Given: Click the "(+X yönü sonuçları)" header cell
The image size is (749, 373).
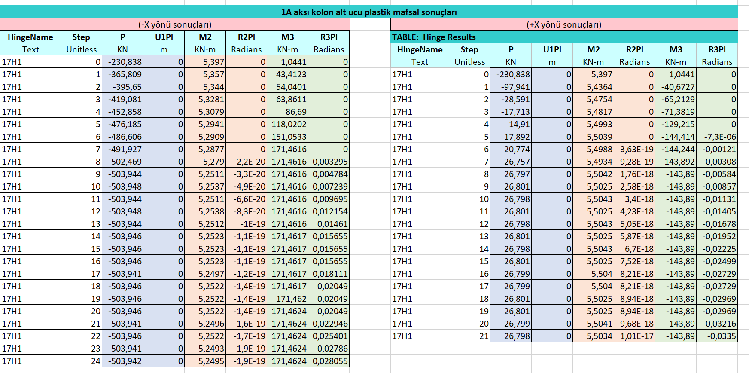Looking at the screenshot, I should pos(563,24).
